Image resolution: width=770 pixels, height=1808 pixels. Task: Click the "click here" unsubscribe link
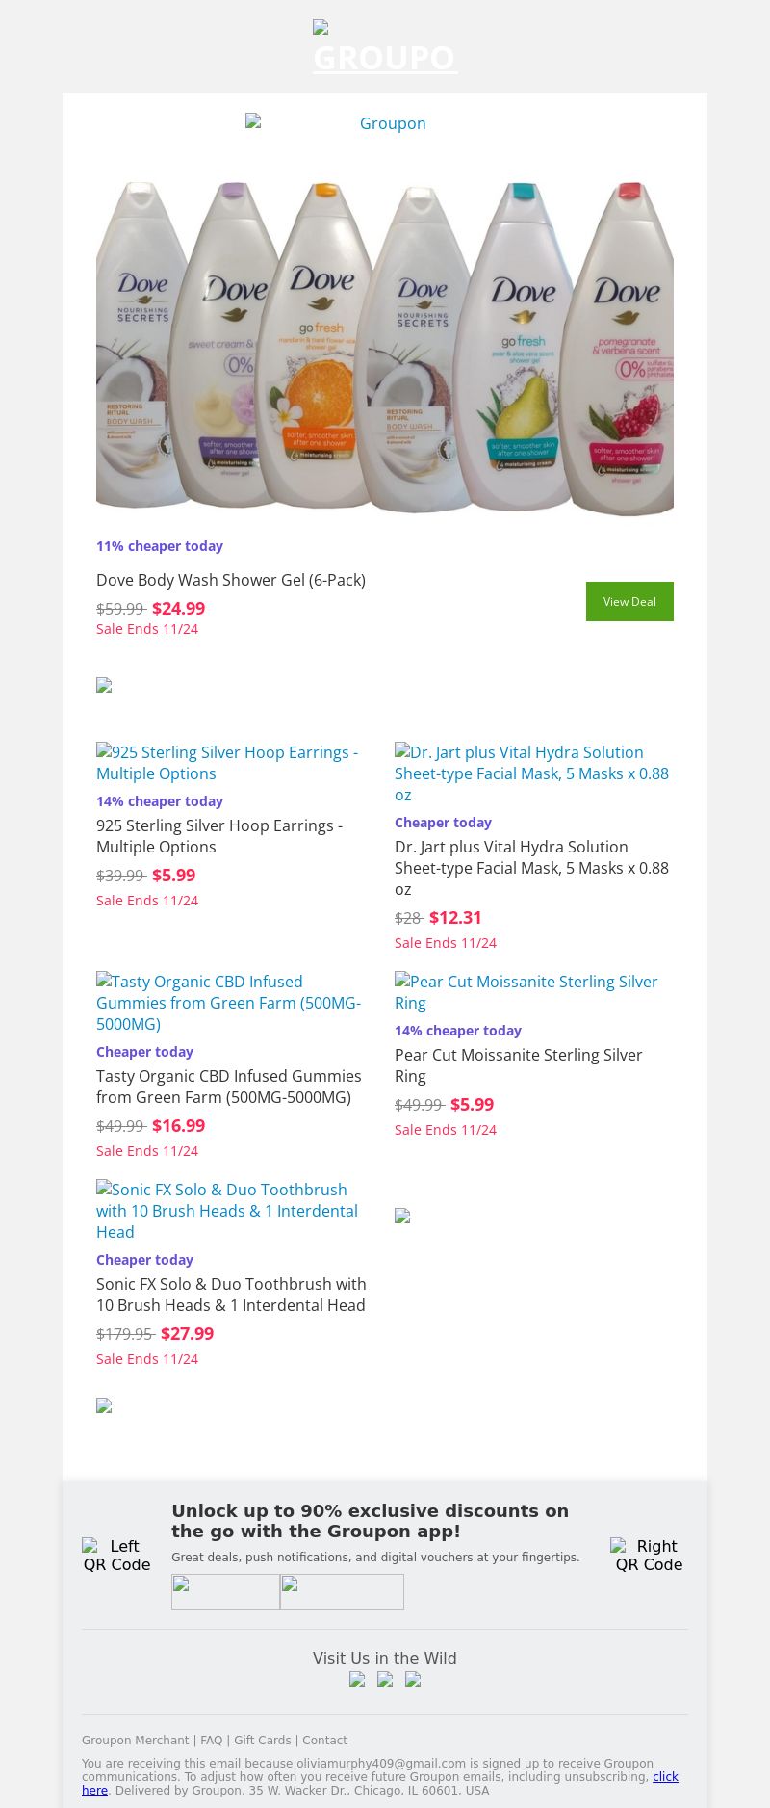coord(665,1776)
